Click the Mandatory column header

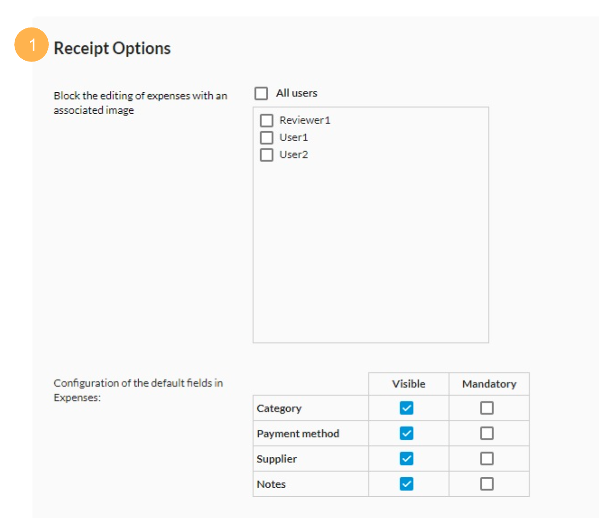(489, 384)
